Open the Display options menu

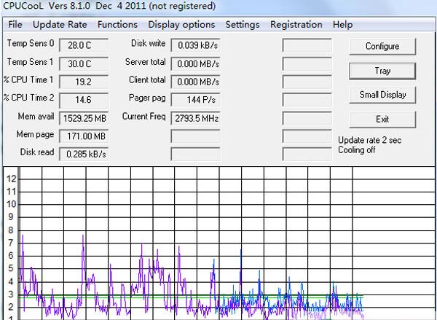[181, 25]
